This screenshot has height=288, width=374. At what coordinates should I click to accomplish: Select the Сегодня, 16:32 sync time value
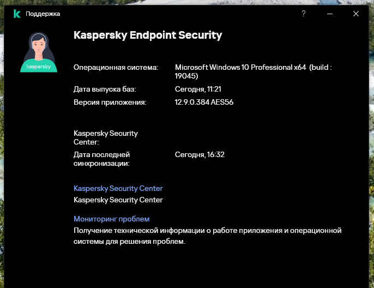tap(200, 154)
